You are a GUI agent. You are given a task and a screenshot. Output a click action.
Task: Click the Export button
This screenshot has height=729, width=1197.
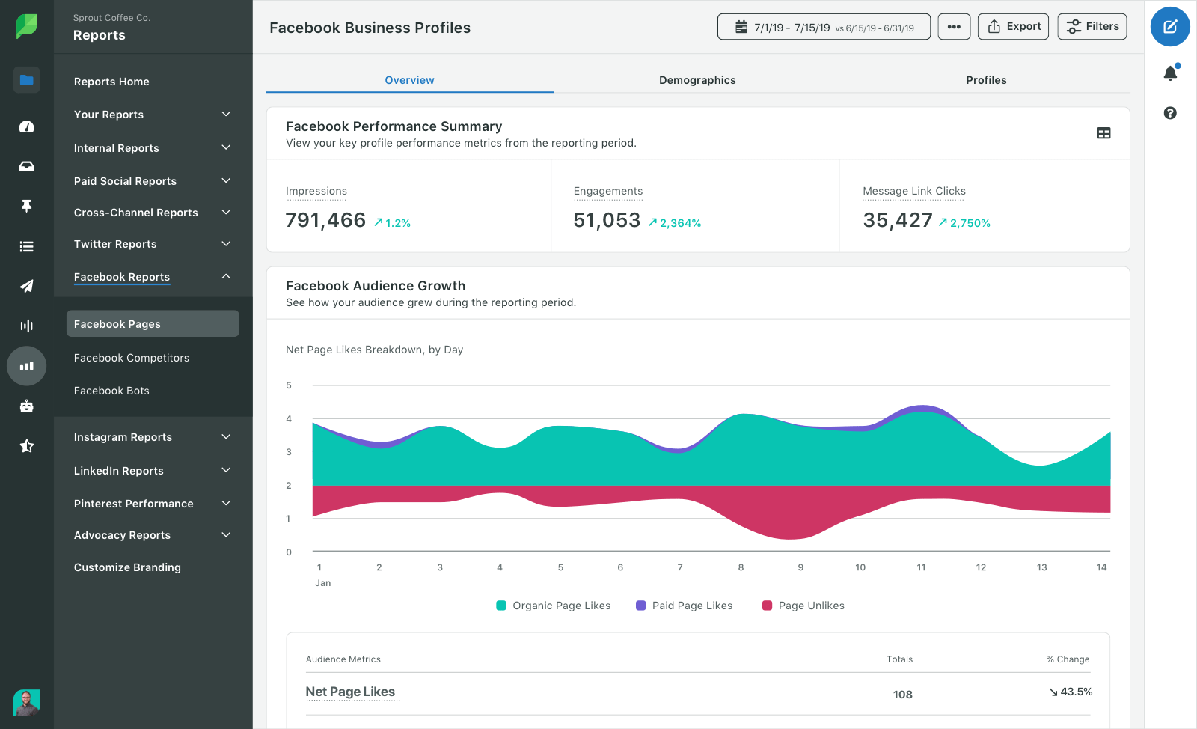(1013, 27)
